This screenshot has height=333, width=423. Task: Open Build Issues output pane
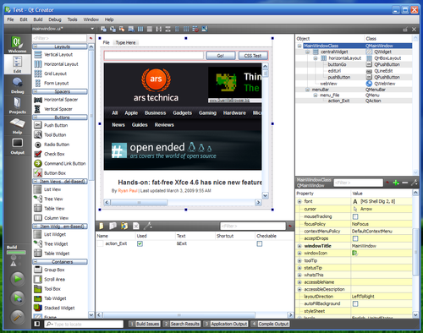click(x=145, y=324)
